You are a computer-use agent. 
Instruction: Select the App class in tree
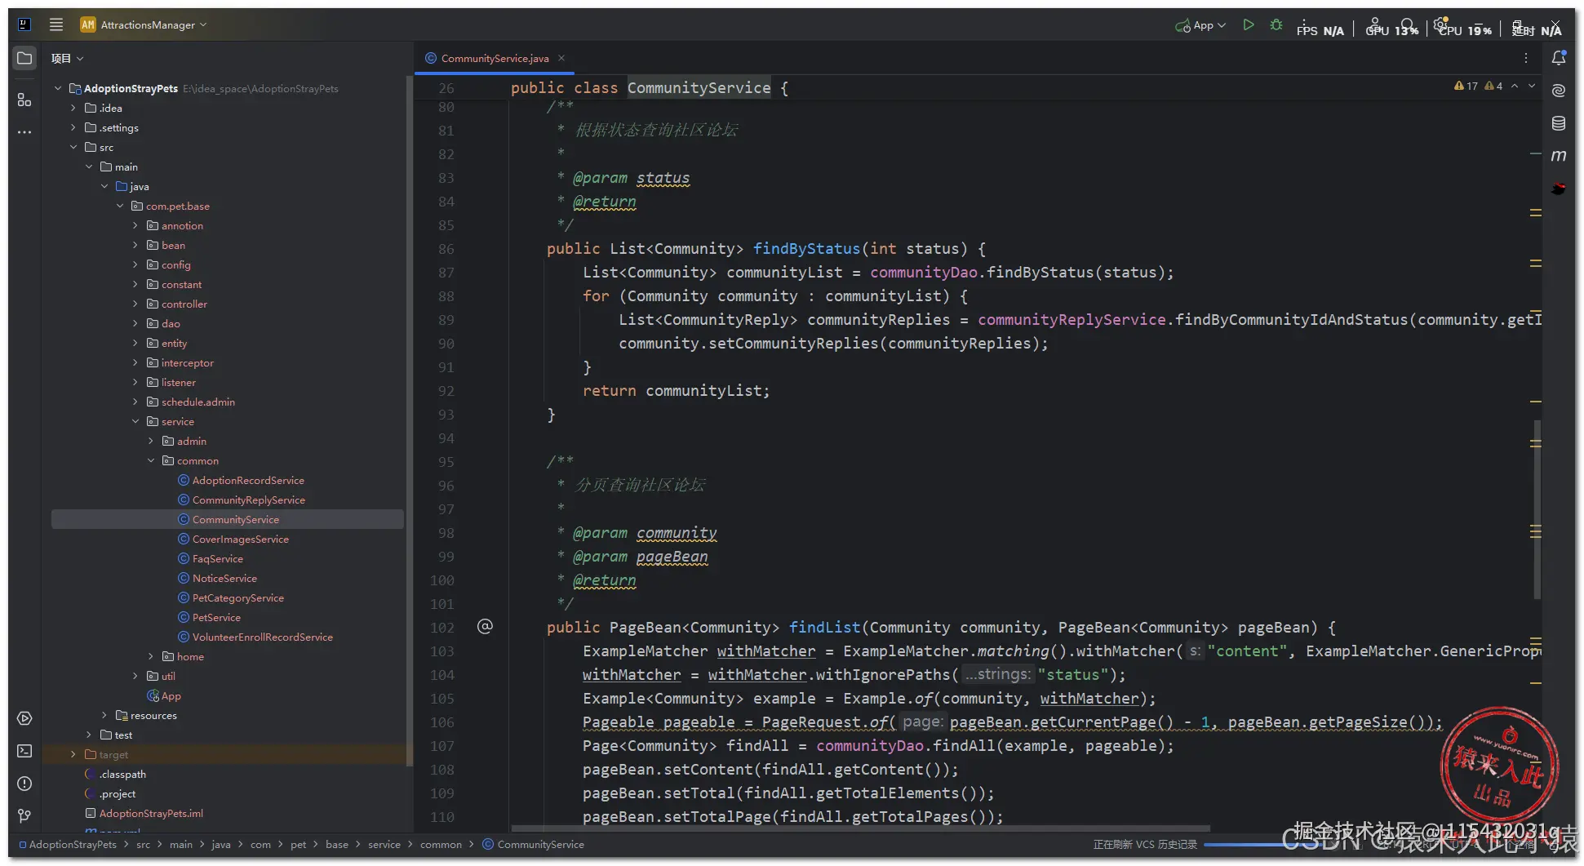(164, 695)
